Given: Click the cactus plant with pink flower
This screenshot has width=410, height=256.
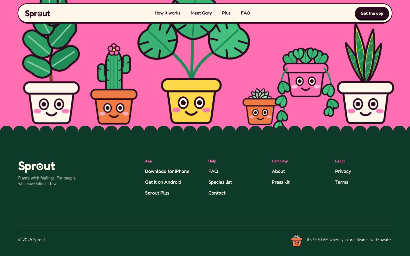Looking at the screenshot, I should (114, 84).
